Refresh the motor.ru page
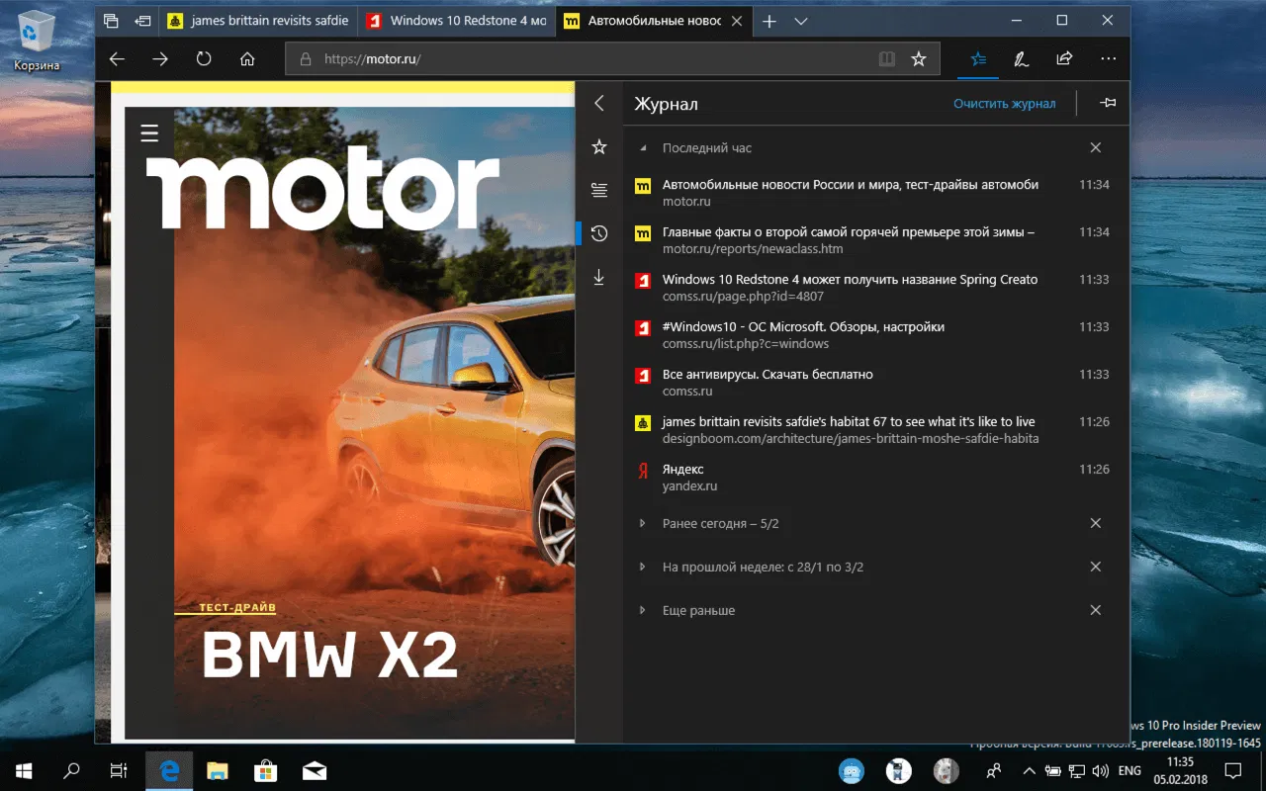This screenshot has height=791, width=1266. (x=203, y=58)
